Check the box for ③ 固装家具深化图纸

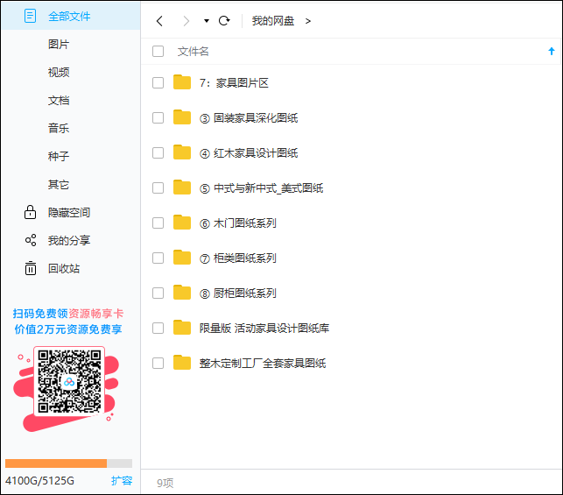pos(158,117)
